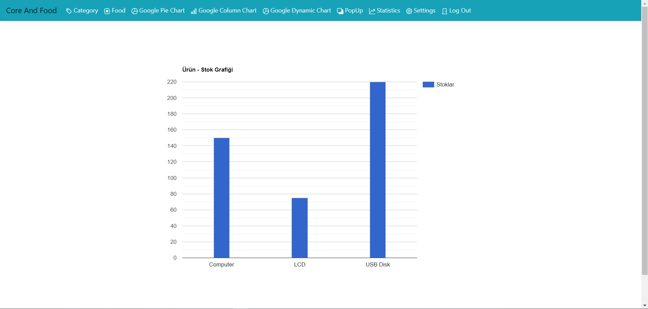Click the Core And Food brand title

click(x=31, y=10)
